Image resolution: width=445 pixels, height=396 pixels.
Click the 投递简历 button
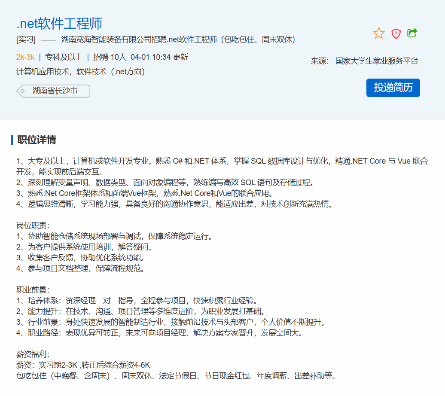[393, 88]
